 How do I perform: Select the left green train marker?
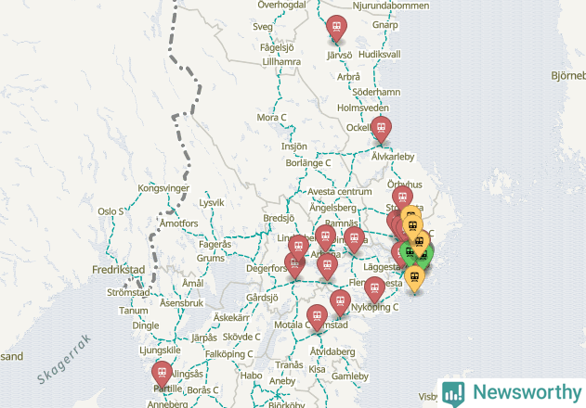click(x=408, y=253)
